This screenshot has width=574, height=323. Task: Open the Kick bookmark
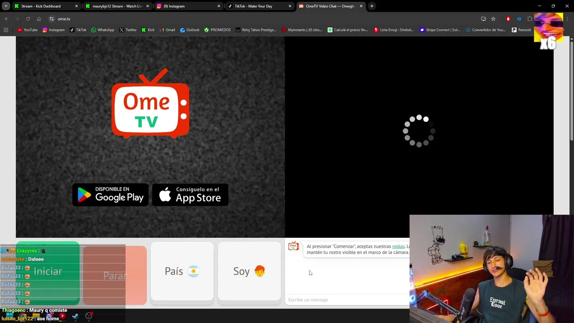pos(148,30)
